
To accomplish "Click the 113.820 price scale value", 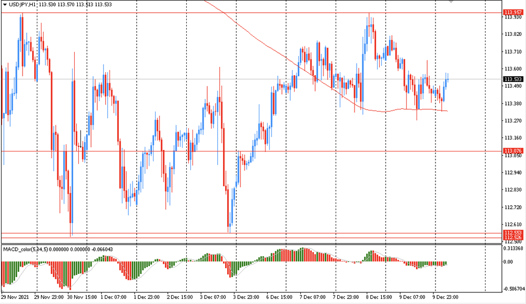I will pos(513,34).
